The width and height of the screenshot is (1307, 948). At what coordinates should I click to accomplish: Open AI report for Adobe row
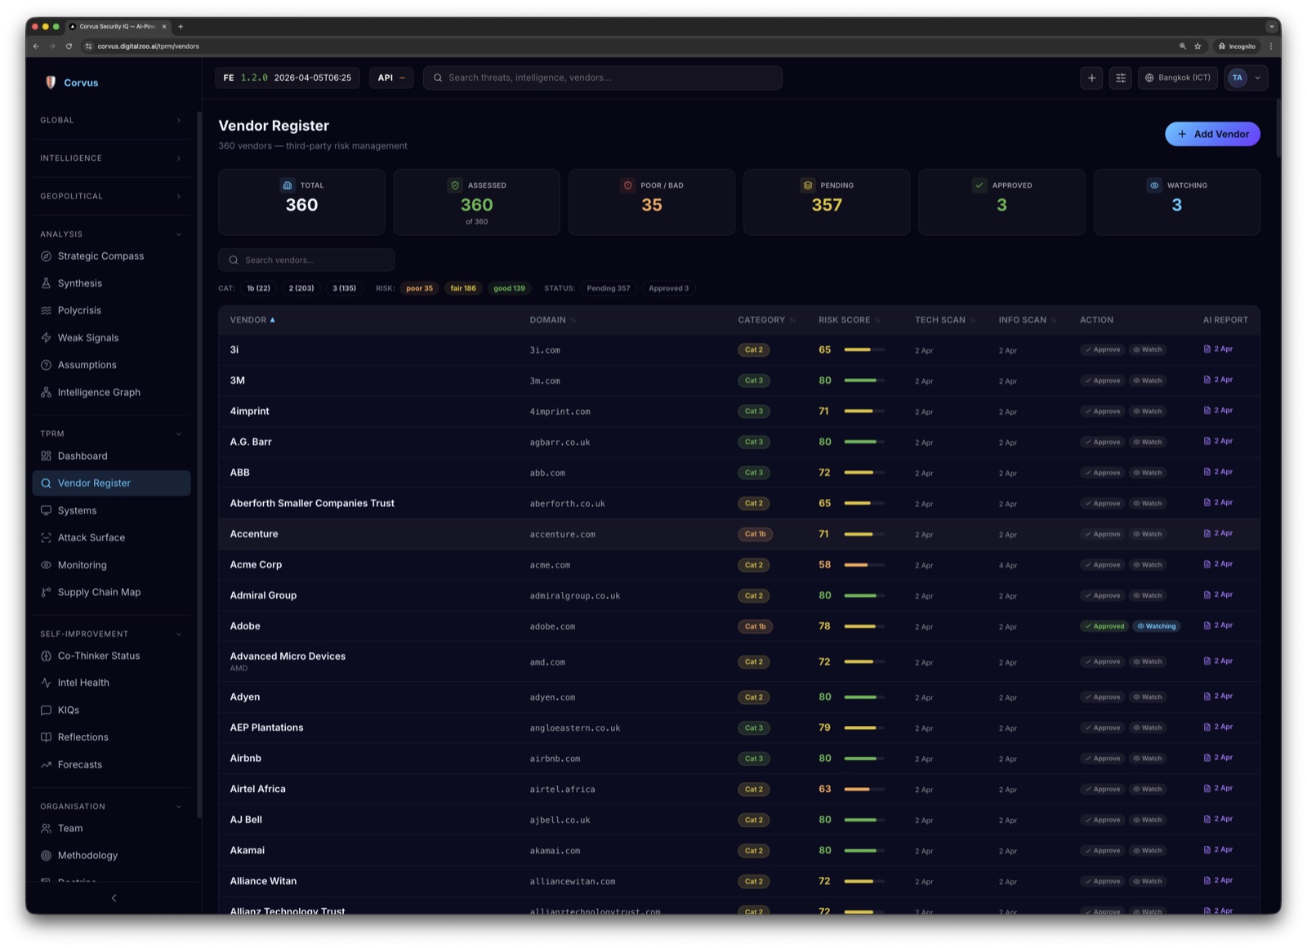pos(1218,625)
